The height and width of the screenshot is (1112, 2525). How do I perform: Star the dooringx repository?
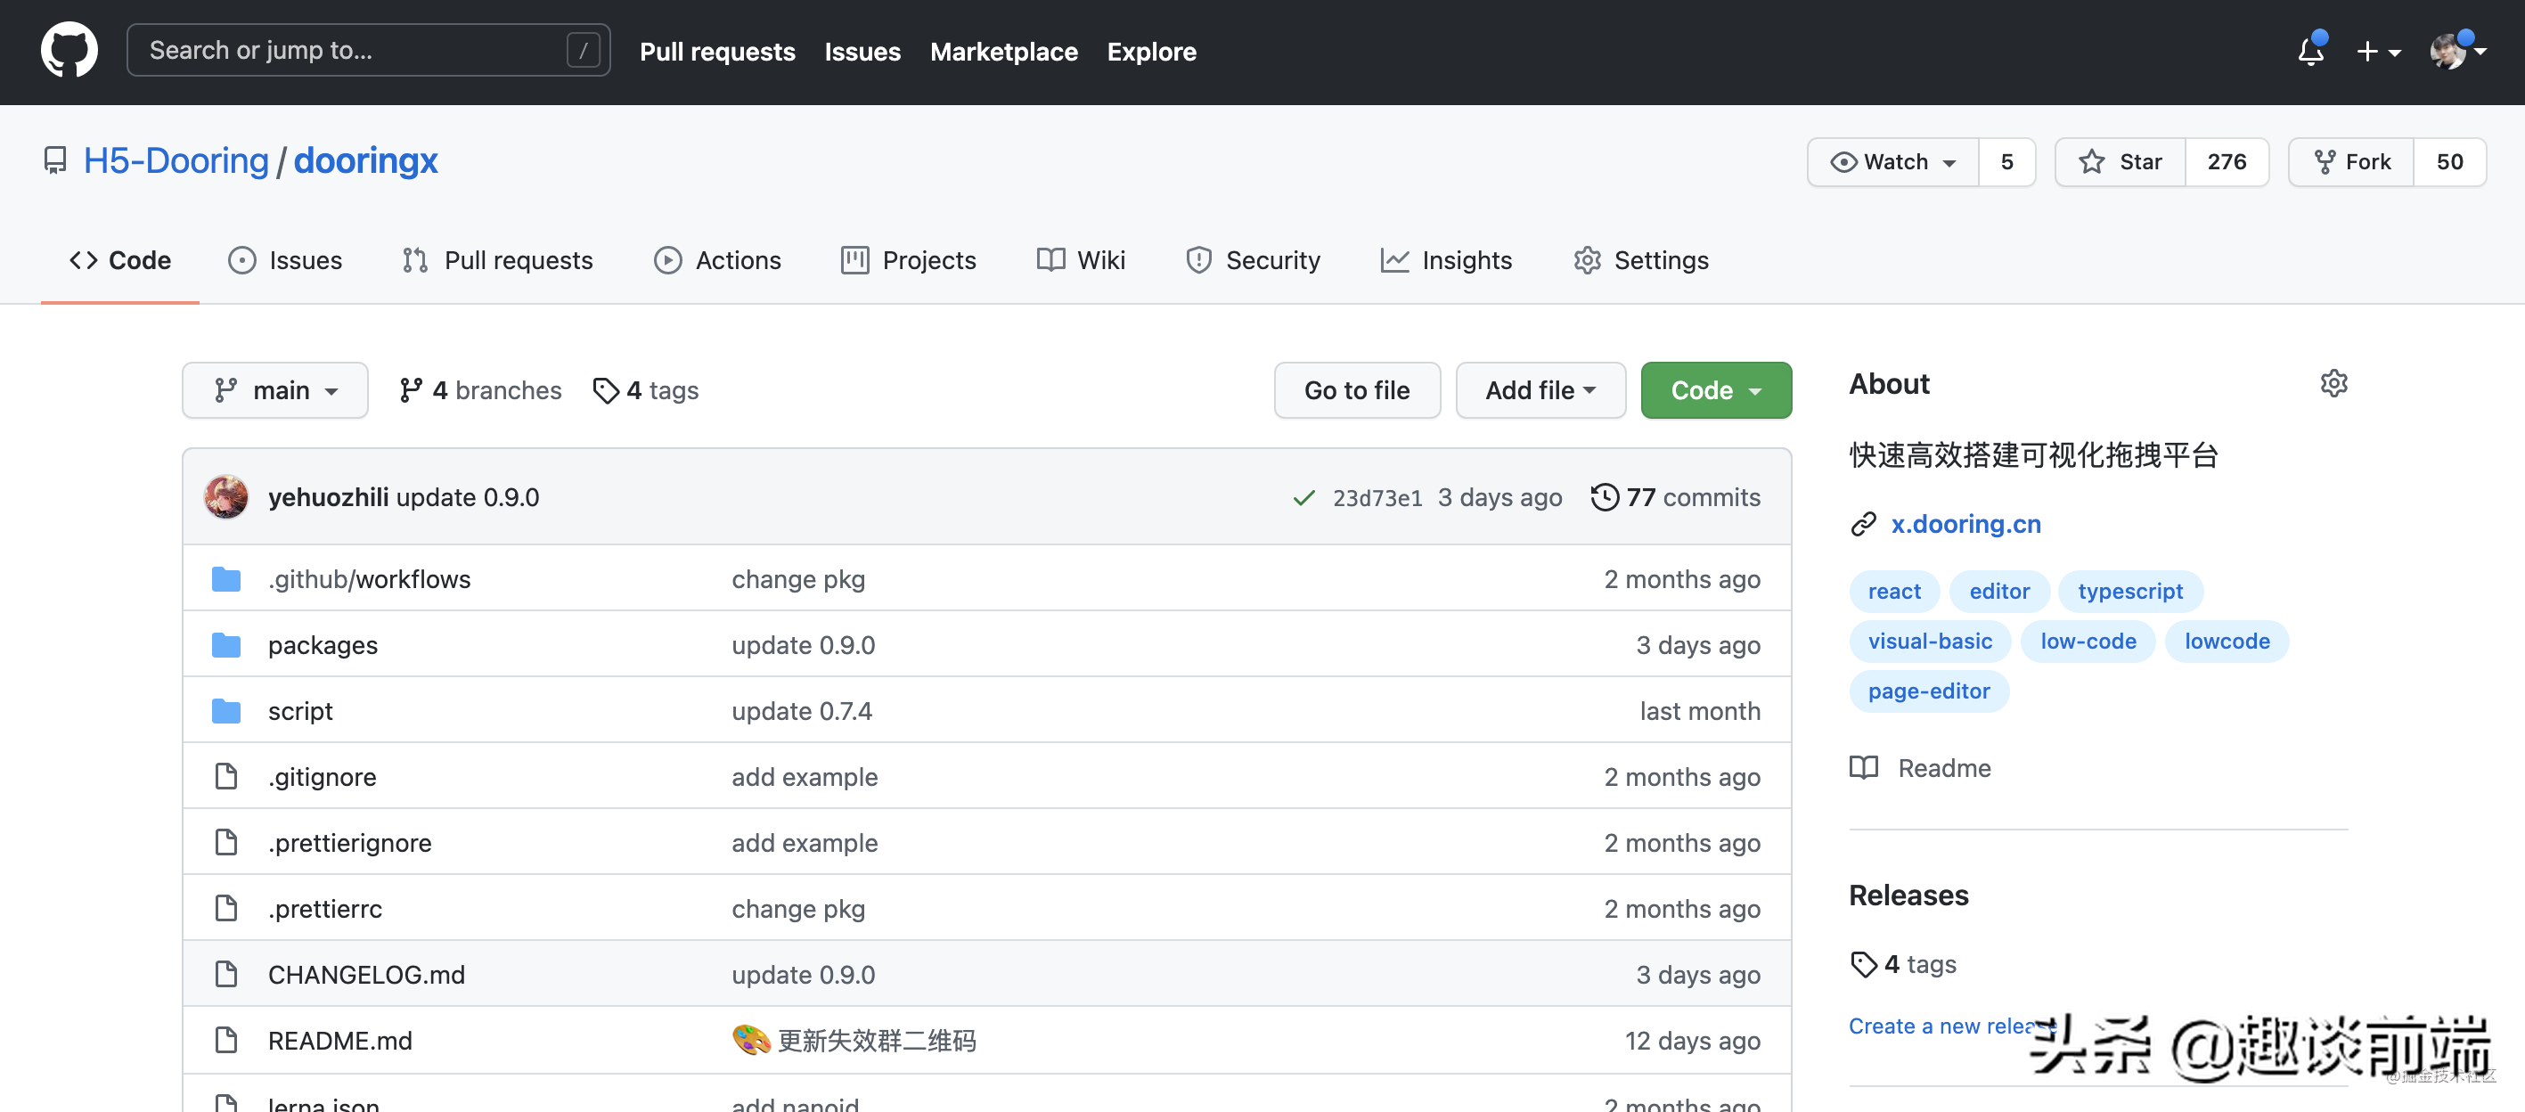[x=2121, y=162]
